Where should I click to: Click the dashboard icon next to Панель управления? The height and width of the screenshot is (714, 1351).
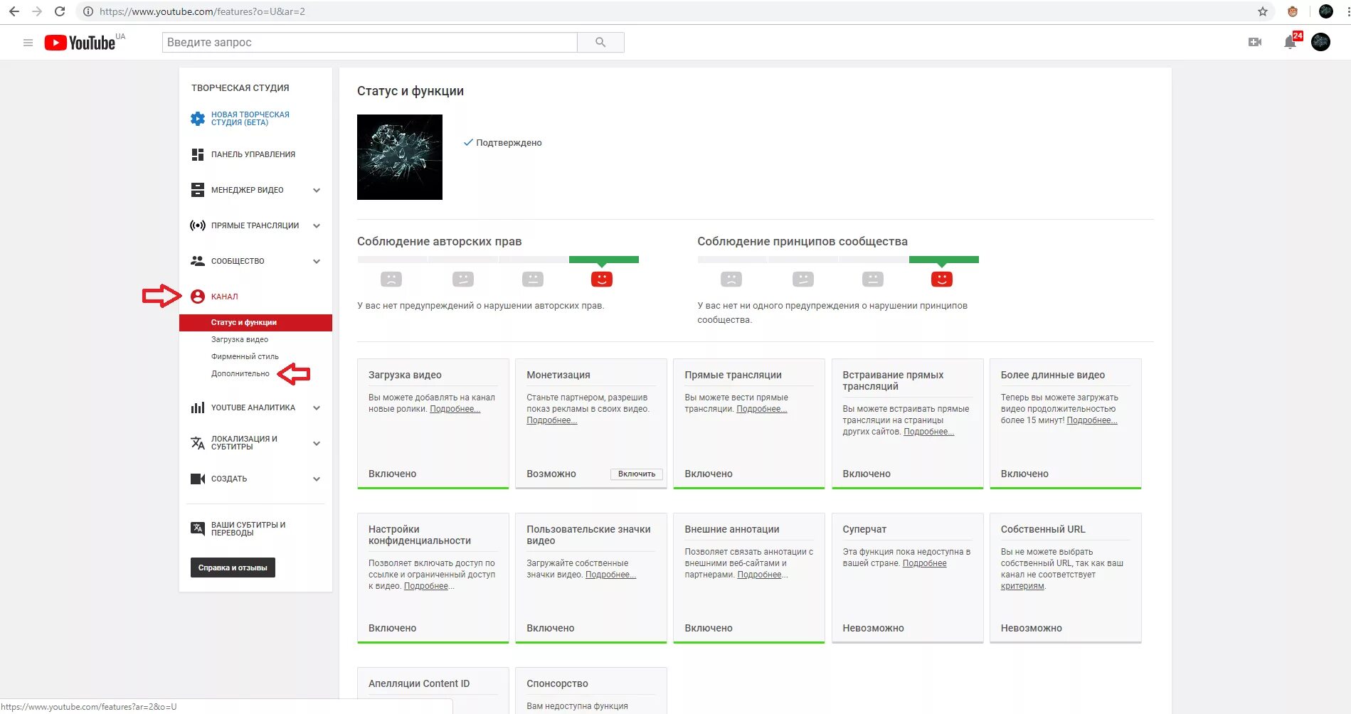coord(198,154)
